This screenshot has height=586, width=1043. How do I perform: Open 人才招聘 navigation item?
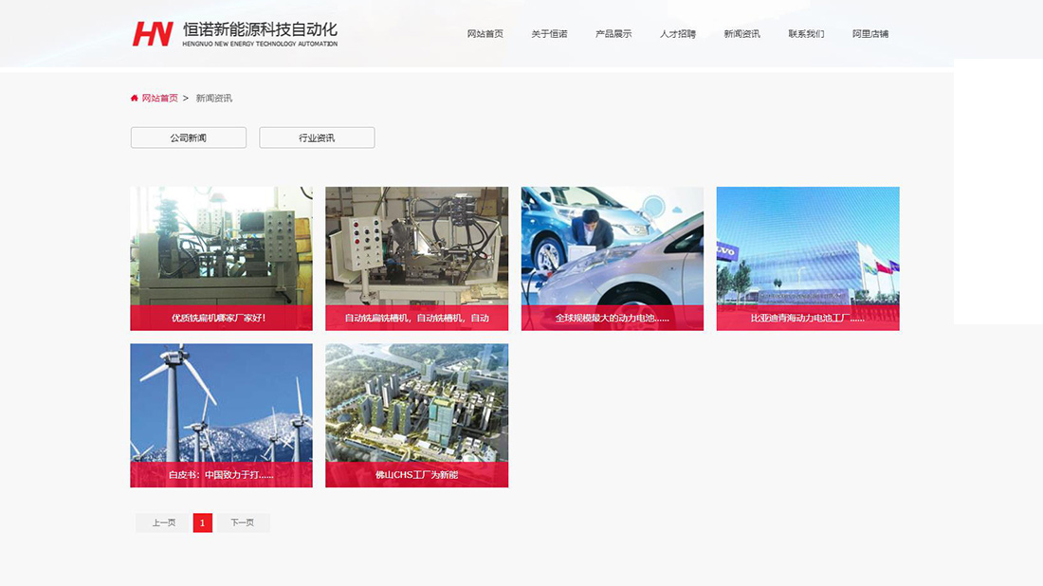pyautogui.click(x=678, y=34)
